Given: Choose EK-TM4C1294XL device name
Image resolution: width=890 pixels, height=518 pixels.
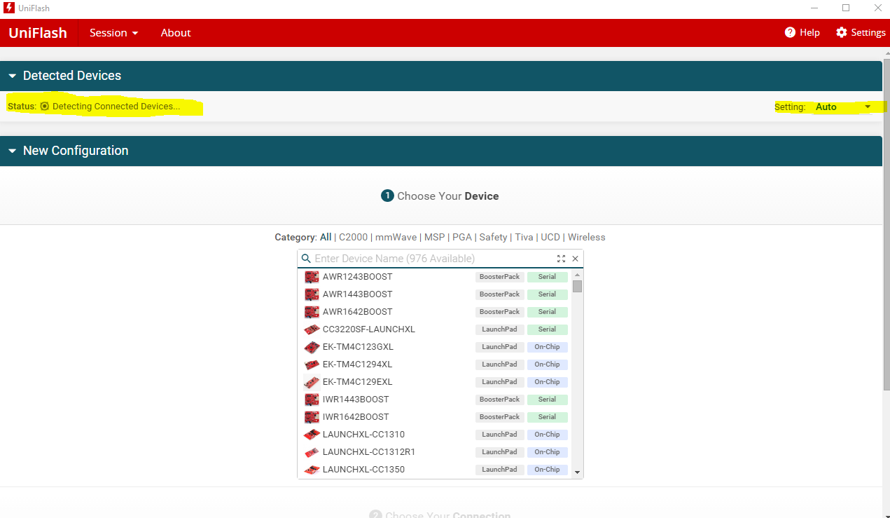Looking at the screenshot, I should (x=358, y=364).
